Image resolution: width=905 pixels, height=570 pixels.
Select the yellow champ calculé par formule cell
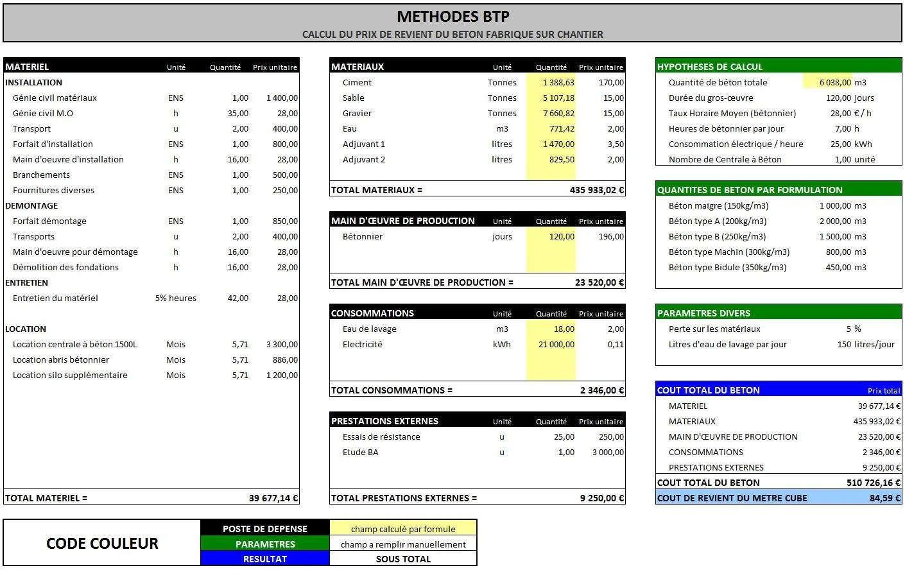403,528
